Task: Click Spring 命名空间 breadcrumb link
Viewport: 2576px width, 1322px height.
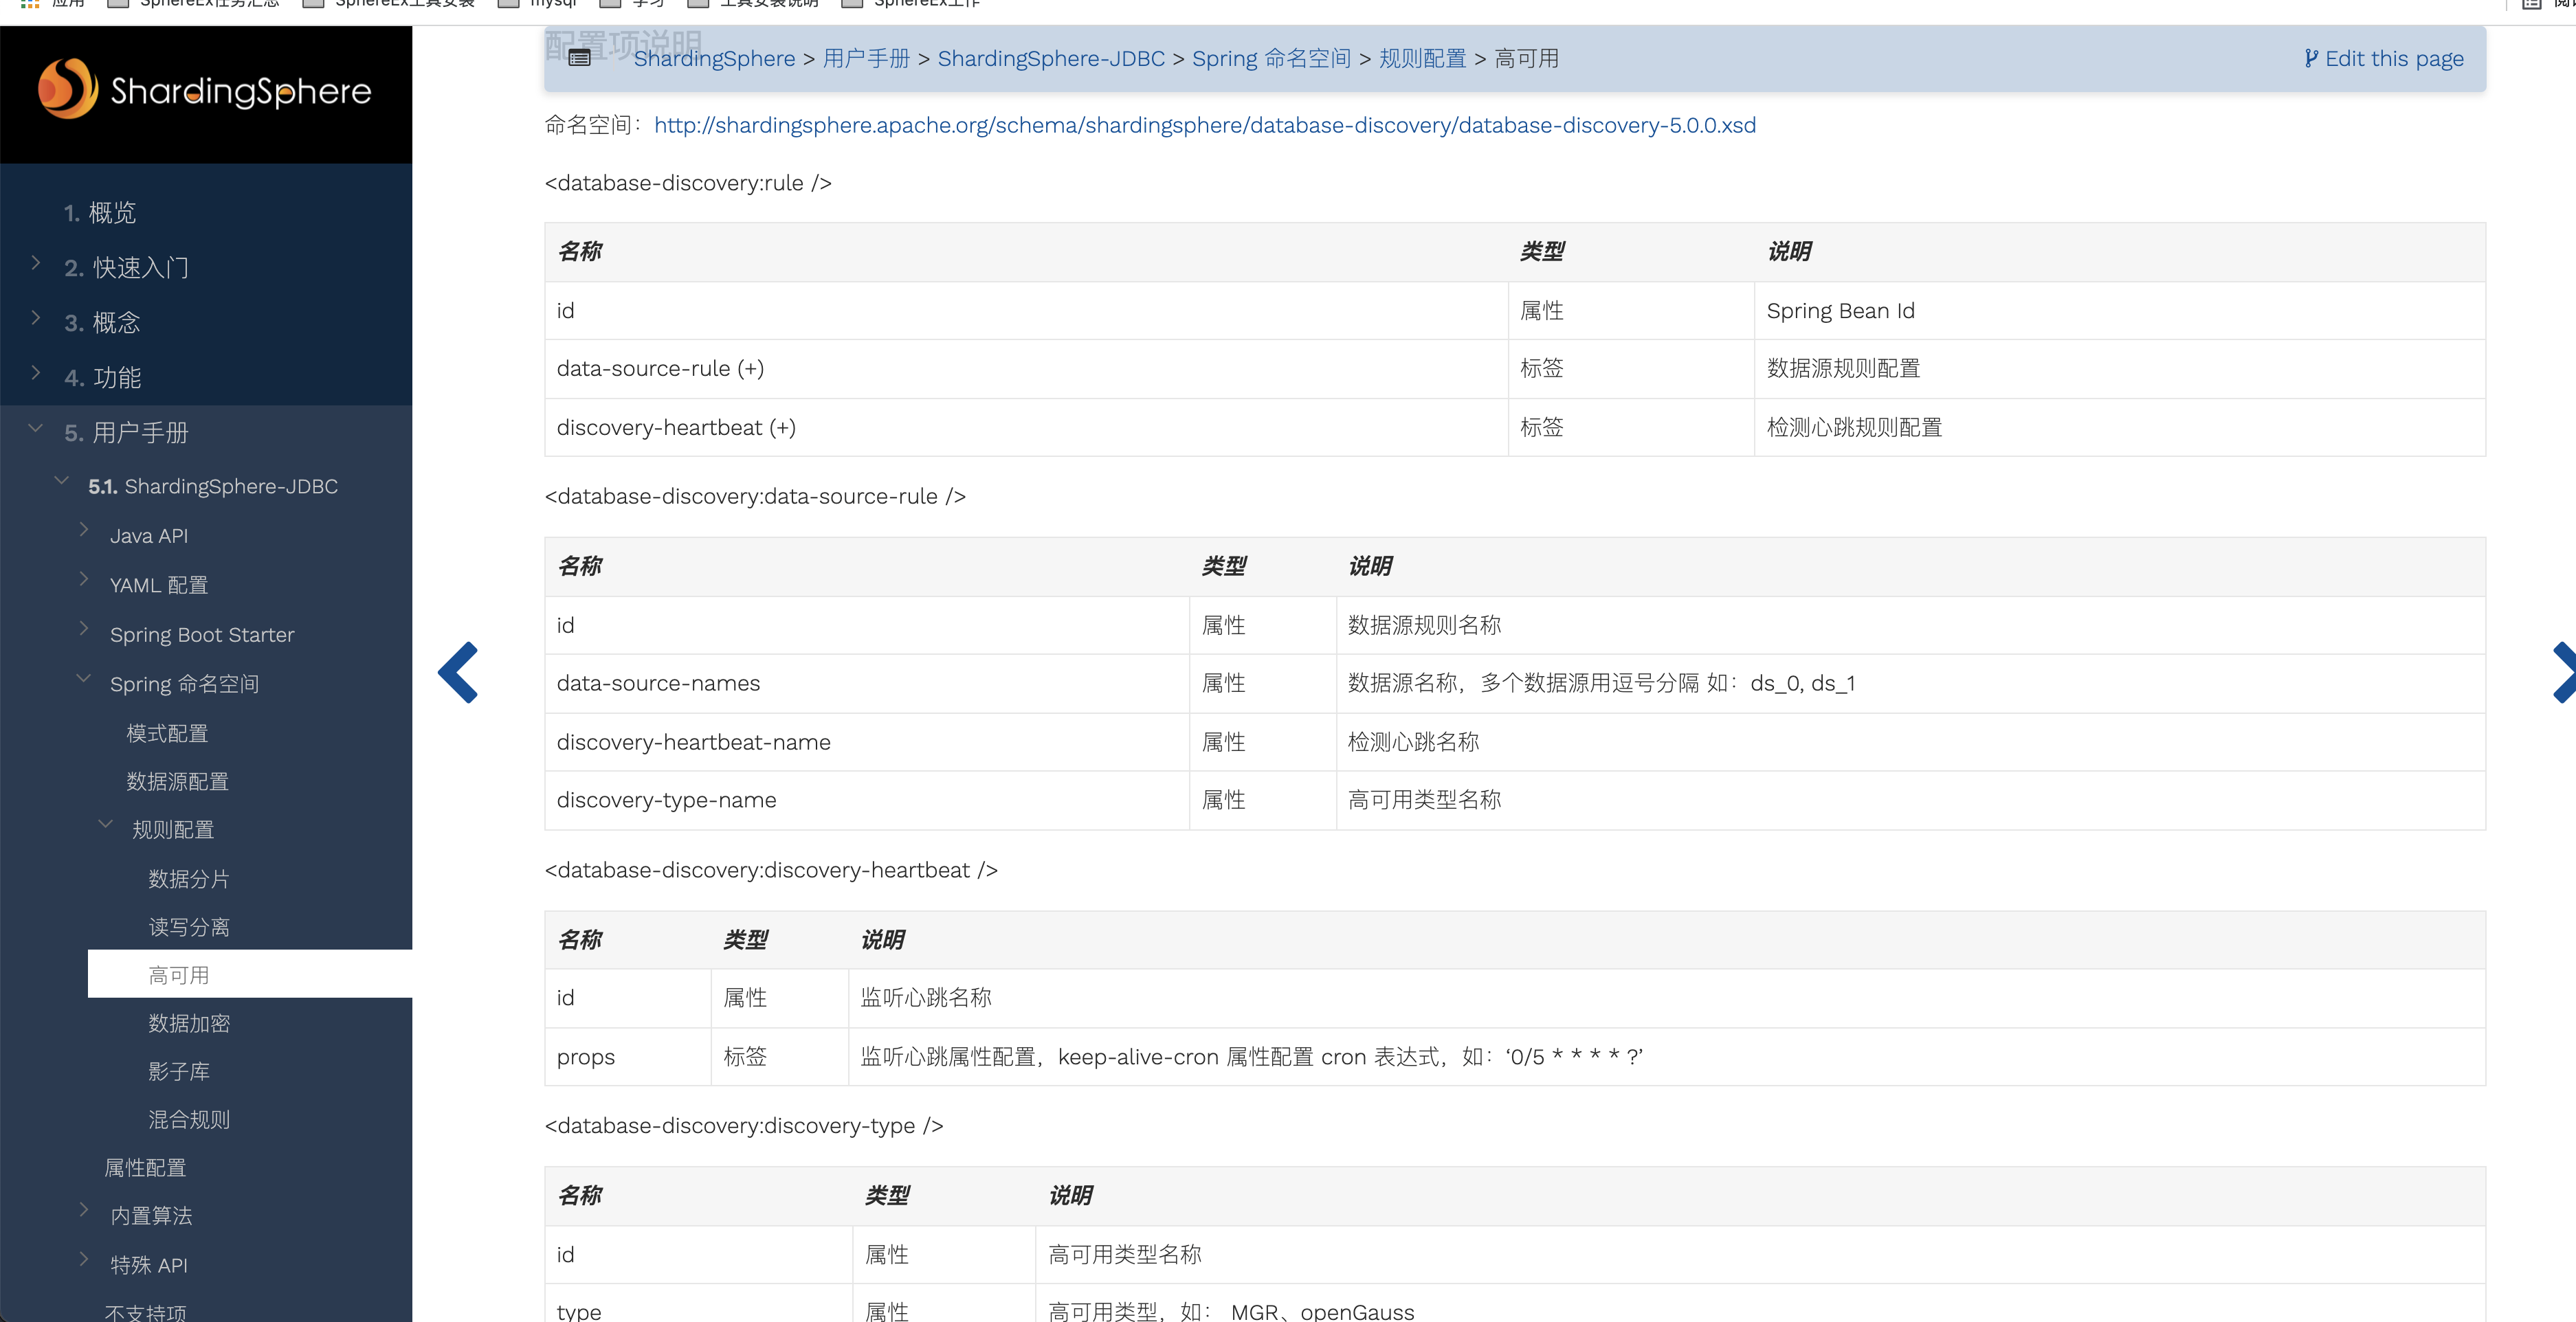Action: tap(1271, 58)
